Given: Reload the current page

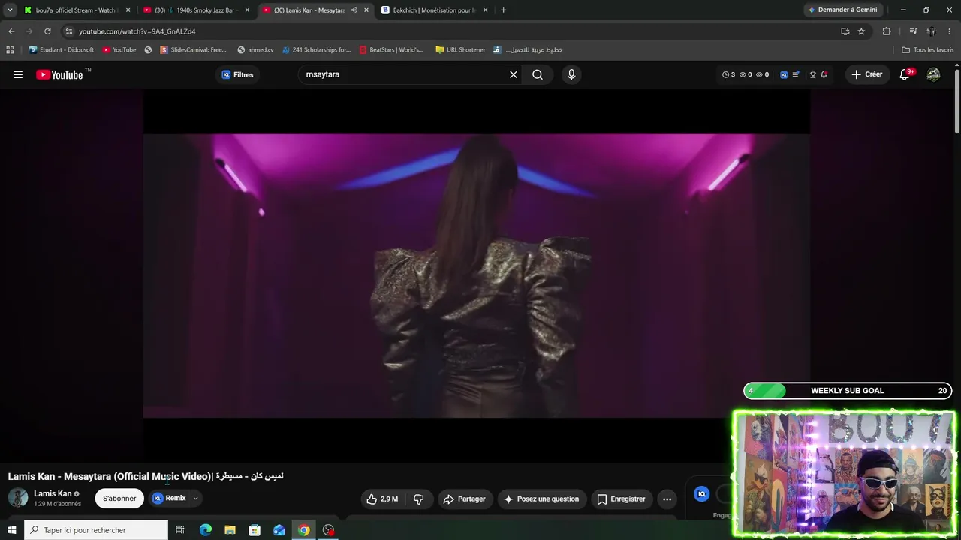Looking at the screenshot, I should click(47, 31).
